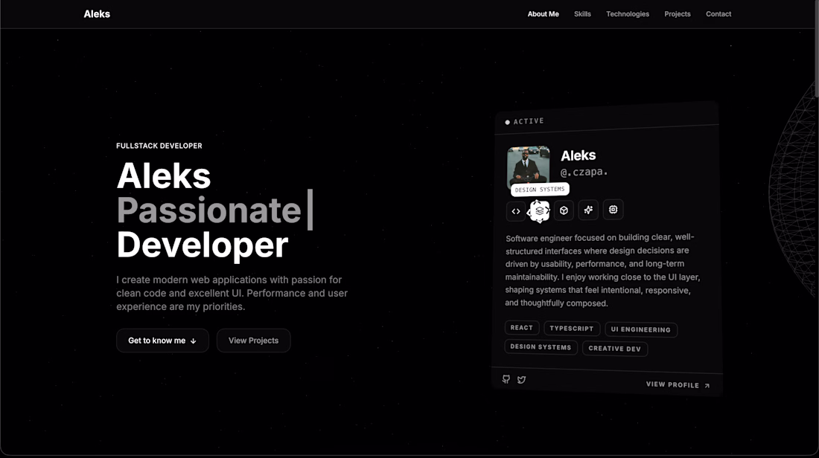819x458 pixels.
Task: Go to the Contact nav item
Action: coord(718,14)
